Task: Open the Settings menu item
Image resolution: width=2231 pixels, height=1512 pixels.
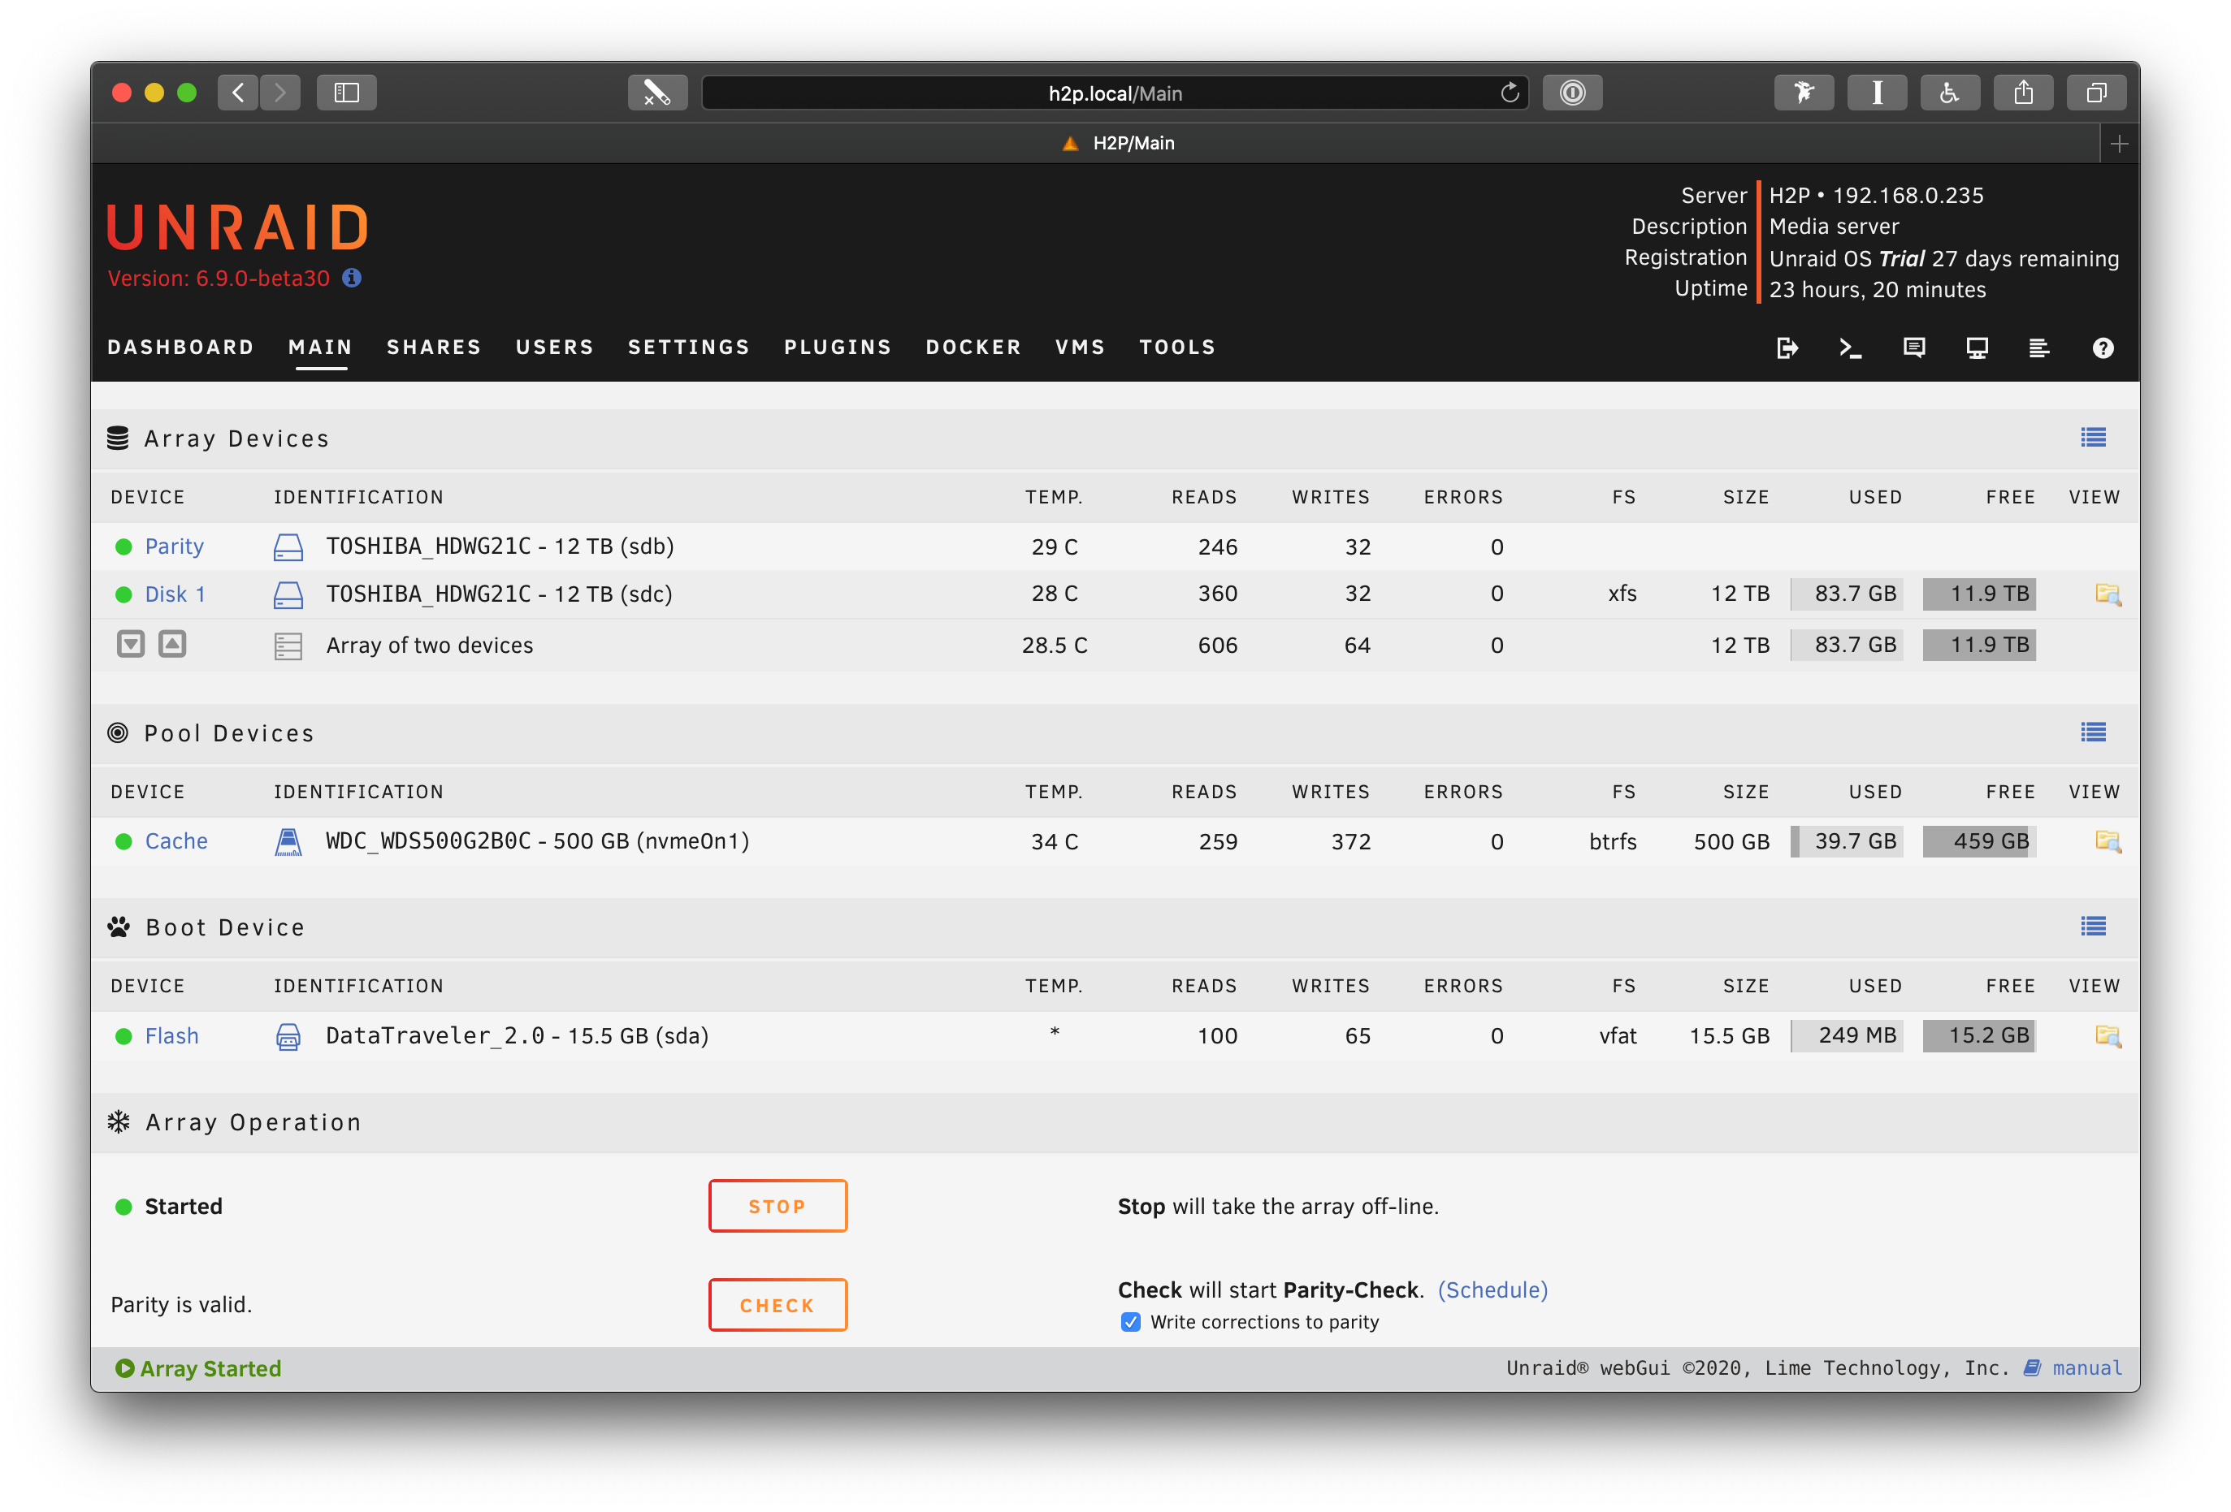Action: click(688, 348)
